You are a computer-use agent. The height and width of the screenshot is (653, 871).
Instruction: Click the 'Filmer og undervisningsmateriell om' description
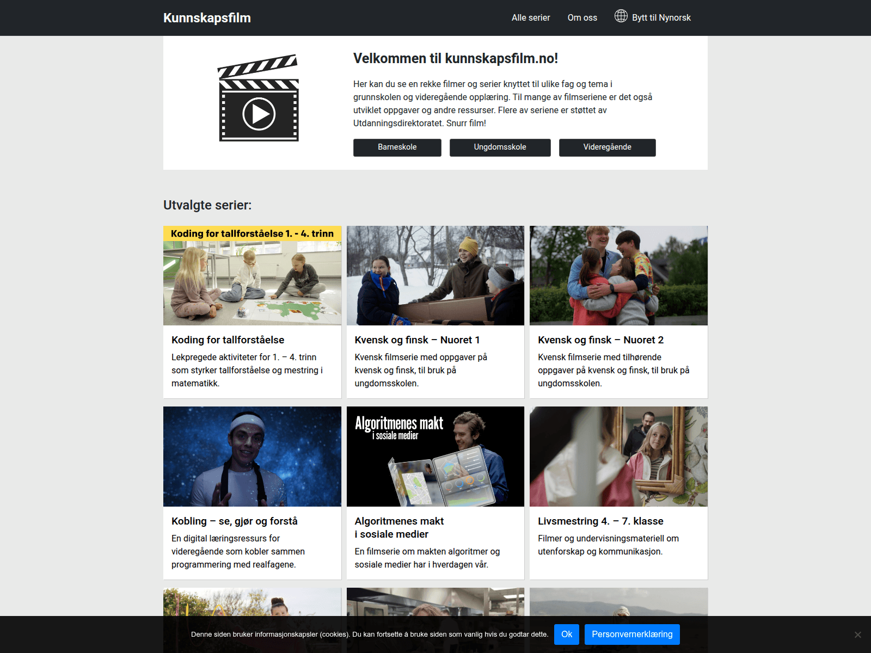point(608,545)
